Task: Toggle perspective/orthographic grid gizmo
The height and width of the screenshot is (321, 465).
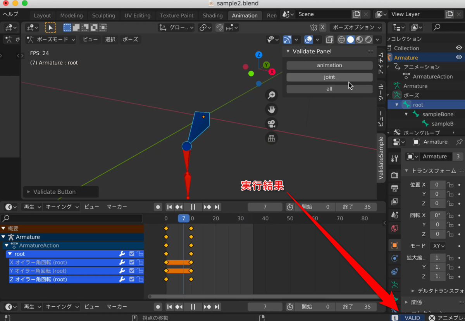Action: [271, 138]
